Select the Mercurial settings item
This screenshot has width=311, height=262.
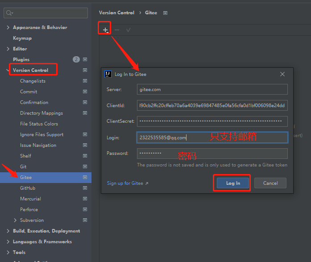coord(30,199)
